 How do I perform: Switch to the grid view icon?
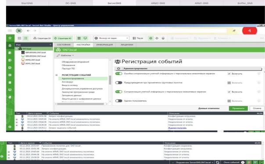point(19,38)
